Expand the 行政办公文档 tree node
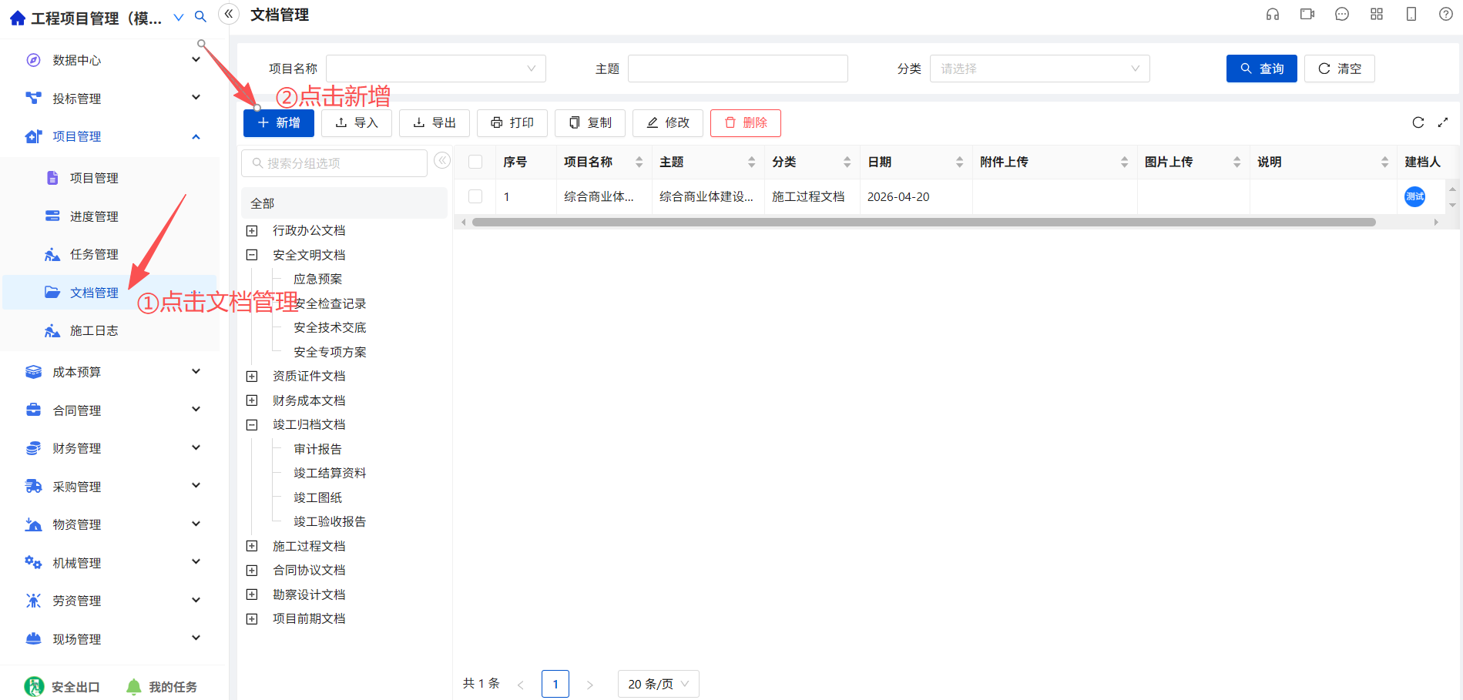 pos(252,231)
